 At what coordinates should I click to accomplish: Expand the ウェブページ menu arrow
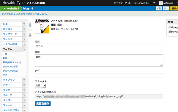tap(24, 34)
